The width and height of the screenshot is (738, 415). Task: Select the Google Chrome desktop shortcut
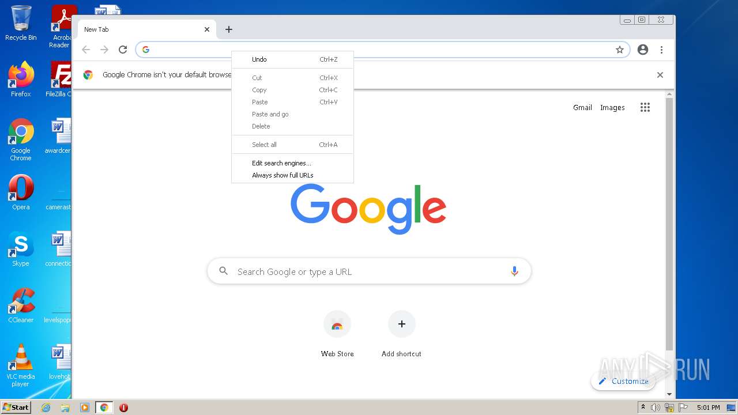pos(21,140)
